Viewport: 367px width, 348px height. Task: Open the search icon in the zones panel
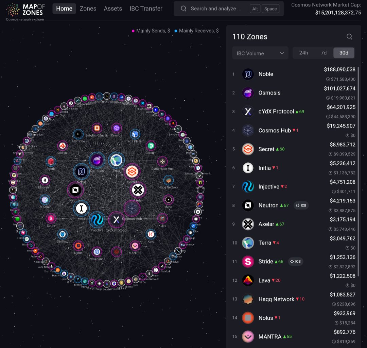(349, 37)
